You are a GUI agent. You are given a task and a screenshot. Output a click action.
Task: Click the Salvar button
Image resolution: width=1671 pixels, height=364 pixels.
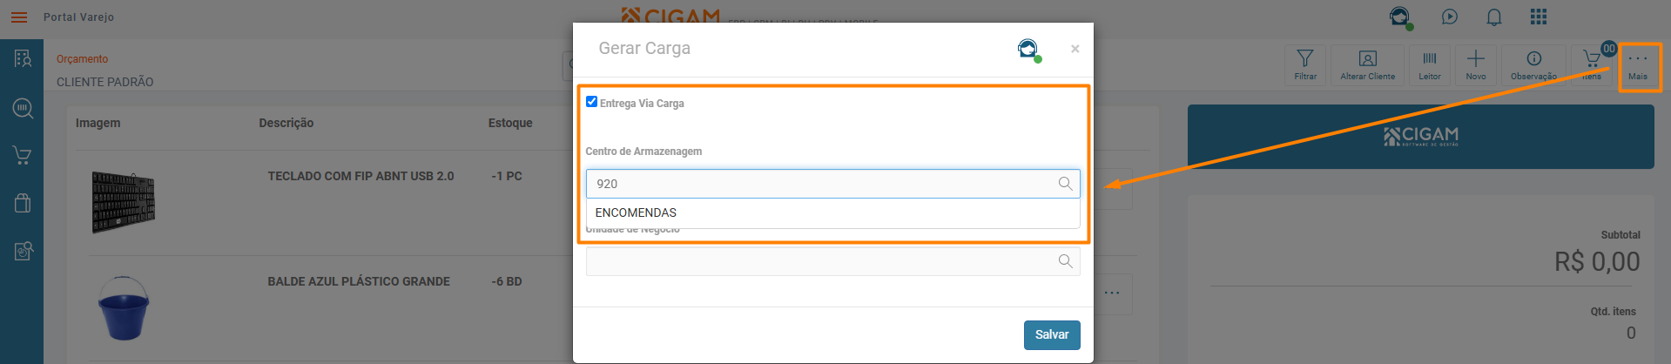[1051, 335]
